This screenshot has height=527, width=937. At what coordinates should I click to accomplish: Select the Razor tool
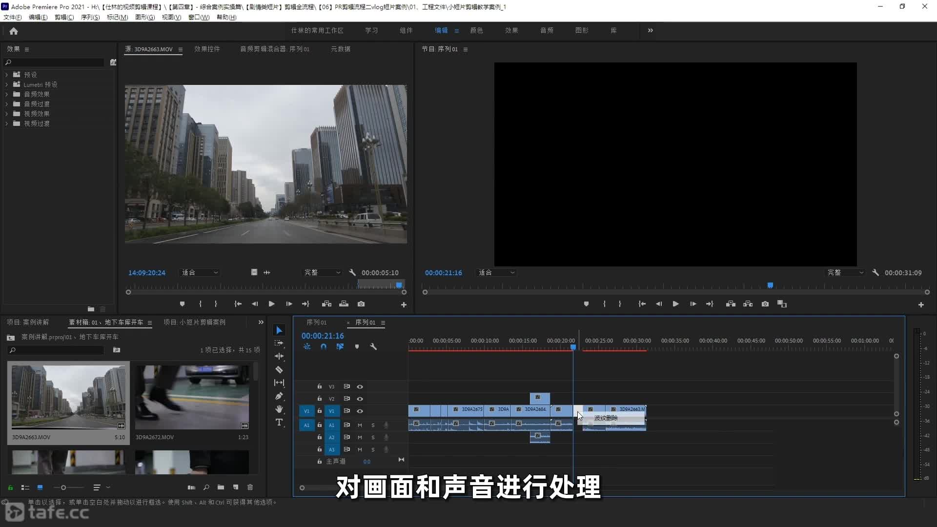coord(279,369)
